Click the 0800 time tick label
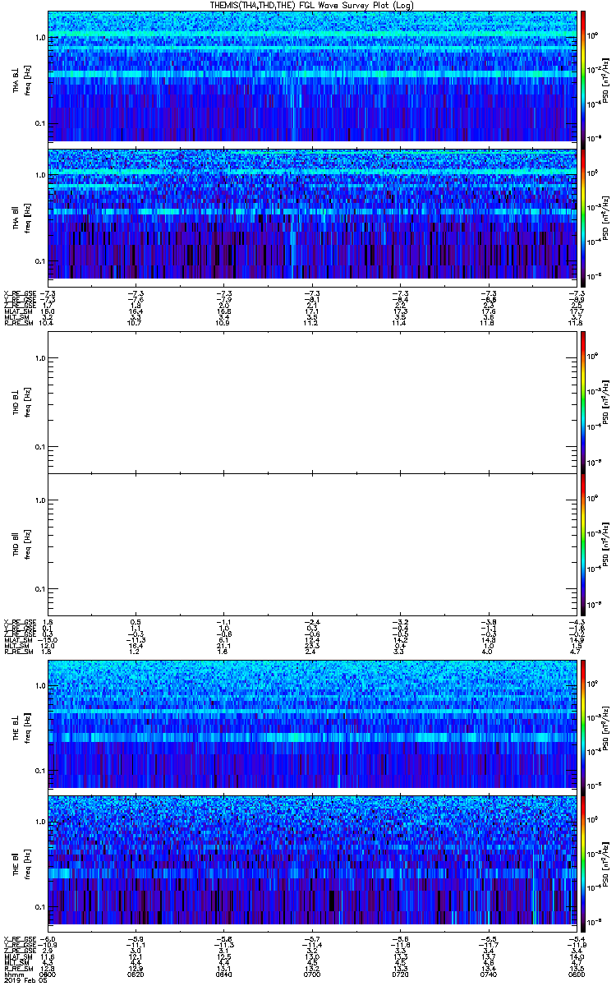616x986 pixels. (x=576, y=974)
